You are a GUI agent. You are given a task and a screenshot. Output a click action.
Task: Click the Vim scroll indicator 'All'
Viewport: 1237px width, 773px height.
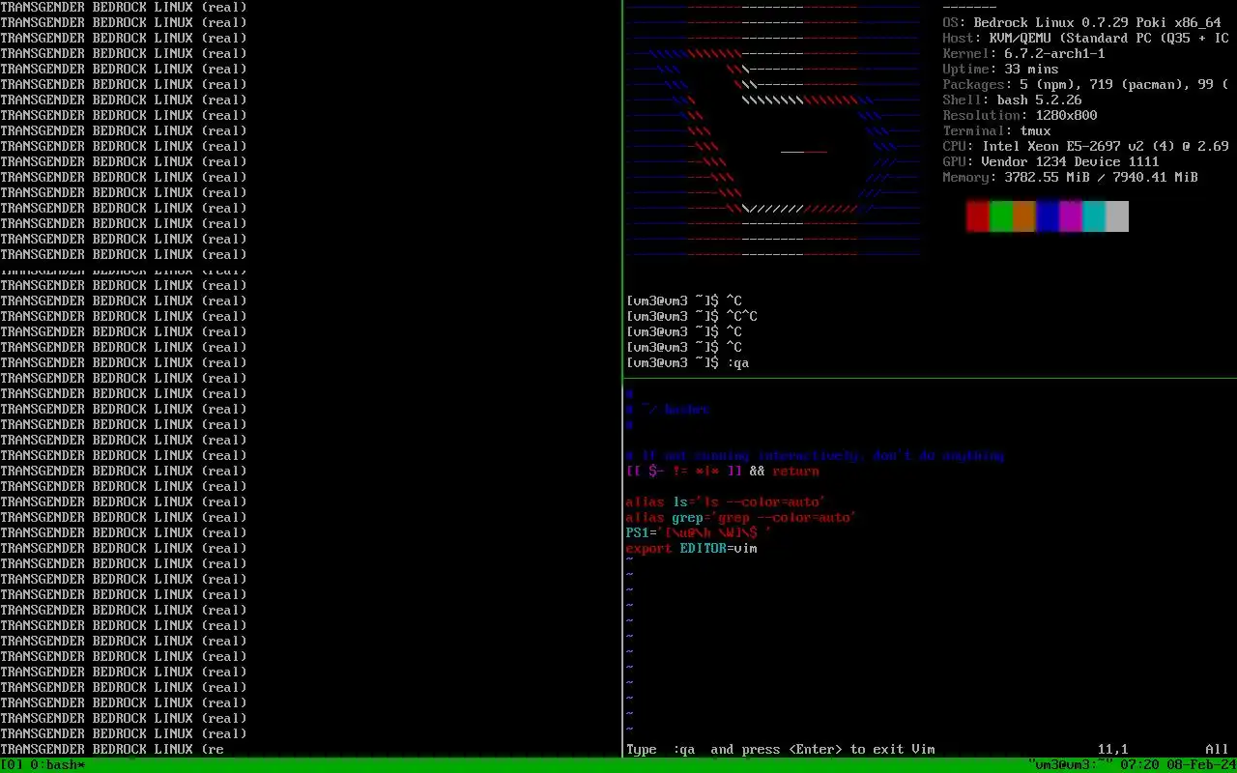pyautogui.click(x=1218, y=749)
